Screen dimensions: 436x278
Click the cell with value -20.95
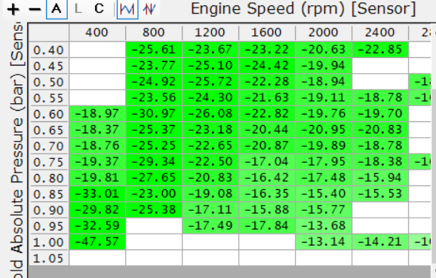[x=324, y=130]
